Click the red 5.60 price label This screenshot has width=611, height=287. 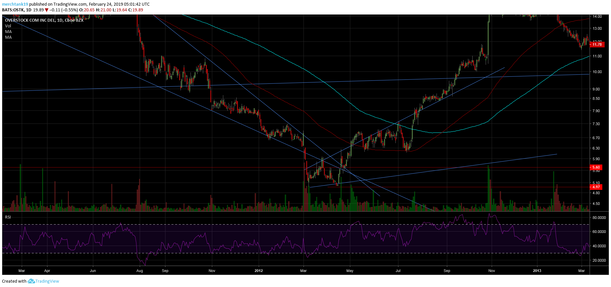click(x=596, y=168)
